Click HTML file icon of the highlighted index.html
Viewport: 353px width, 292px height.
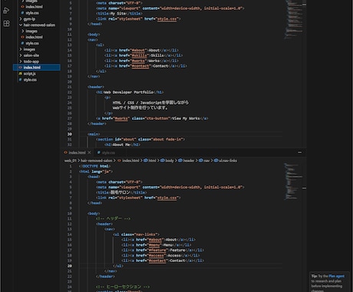pos(20,68)
